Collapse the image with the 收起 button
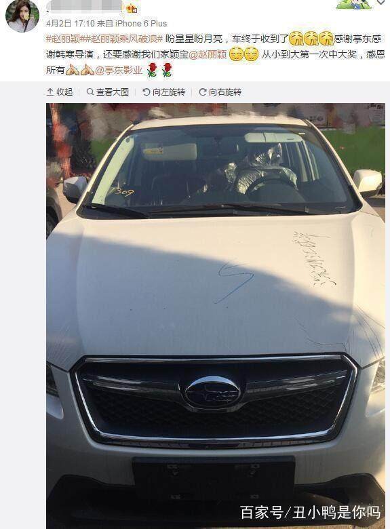The width and height of the screenshot is (390, 529). tap(60, 92)
